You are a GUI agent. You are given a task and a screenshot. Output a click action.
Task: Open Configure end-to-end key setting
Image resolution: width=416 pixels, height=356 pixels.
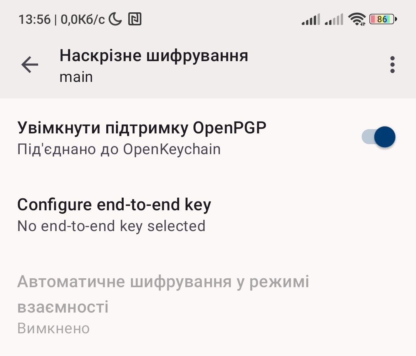[x=208, y=215]
